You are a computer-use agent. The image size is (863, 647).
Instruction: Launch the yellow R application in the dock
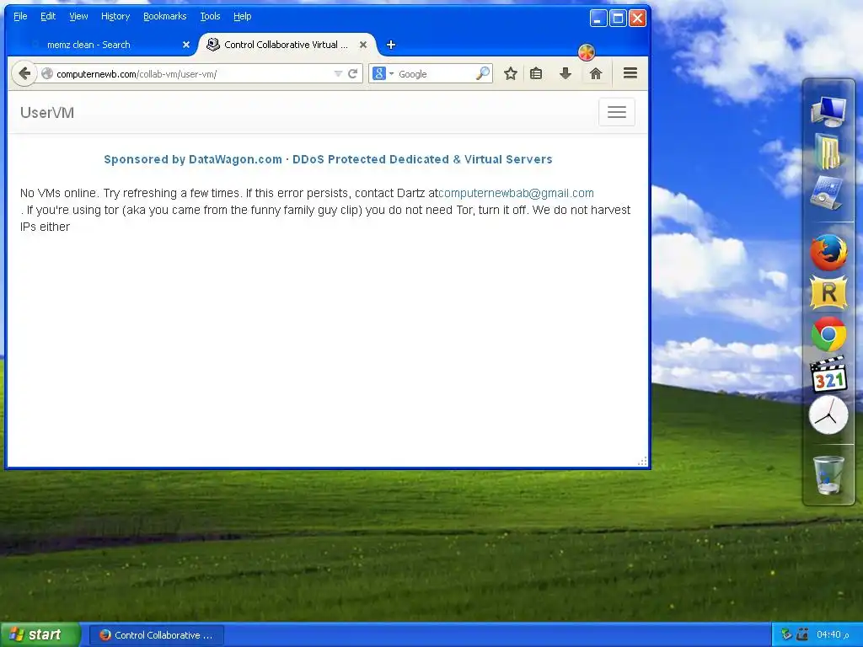pyautogui.click(x=828, y=292)
